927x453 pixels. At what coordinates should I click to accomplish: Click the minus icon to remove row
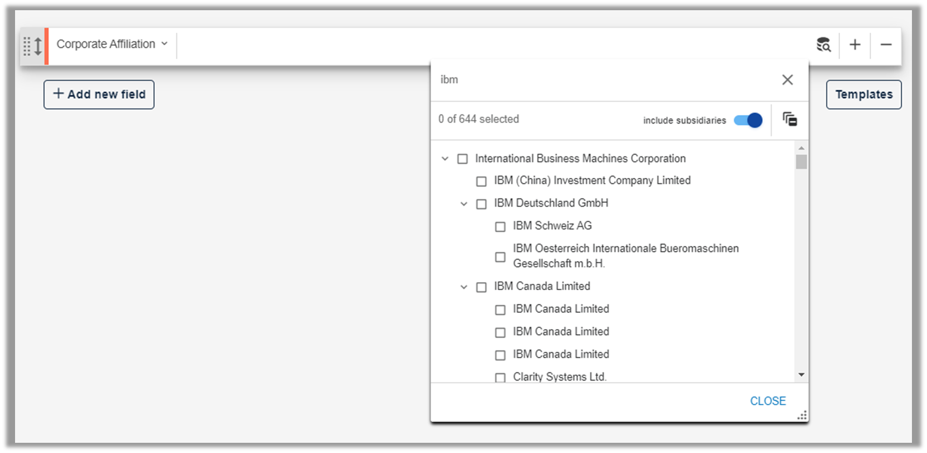(x=886, y=45)
